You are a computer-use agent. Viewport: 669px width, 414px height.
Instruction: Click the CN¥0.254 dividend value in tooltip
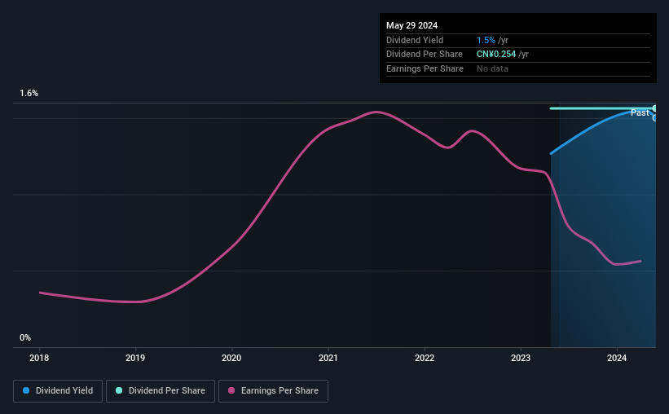[496, 55]
